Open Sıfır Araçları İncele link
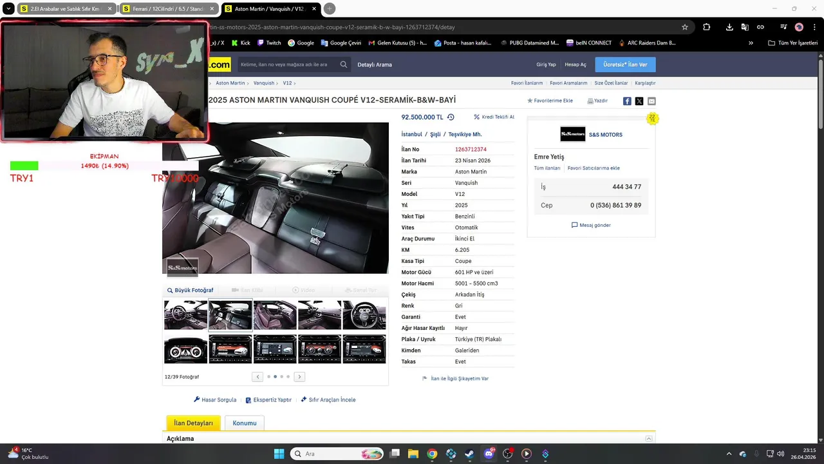This screenshot has height=464, width=824. click(328, 400)
